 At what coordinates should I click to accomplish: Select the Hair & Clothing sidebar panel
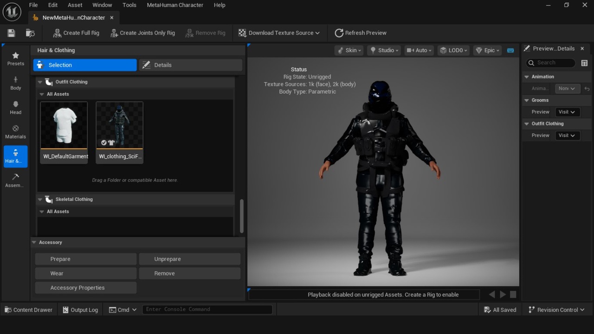15,157
